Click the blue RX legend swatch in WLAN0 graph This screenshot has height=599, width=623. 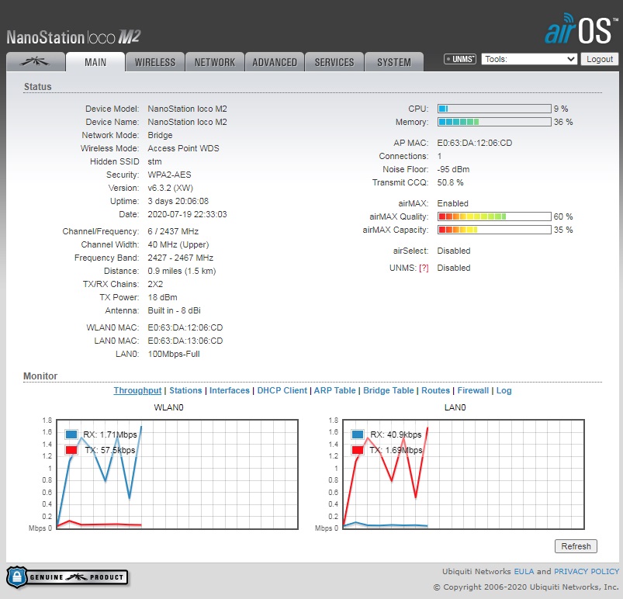coord(71,435)
